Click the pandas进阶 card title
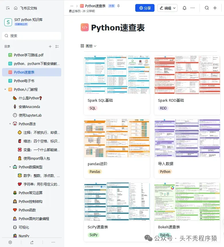This screenshot has width=224, height=247. click(98, 164)
